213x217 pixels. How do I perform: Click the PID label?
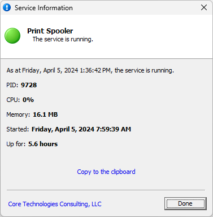click(12, 85)
